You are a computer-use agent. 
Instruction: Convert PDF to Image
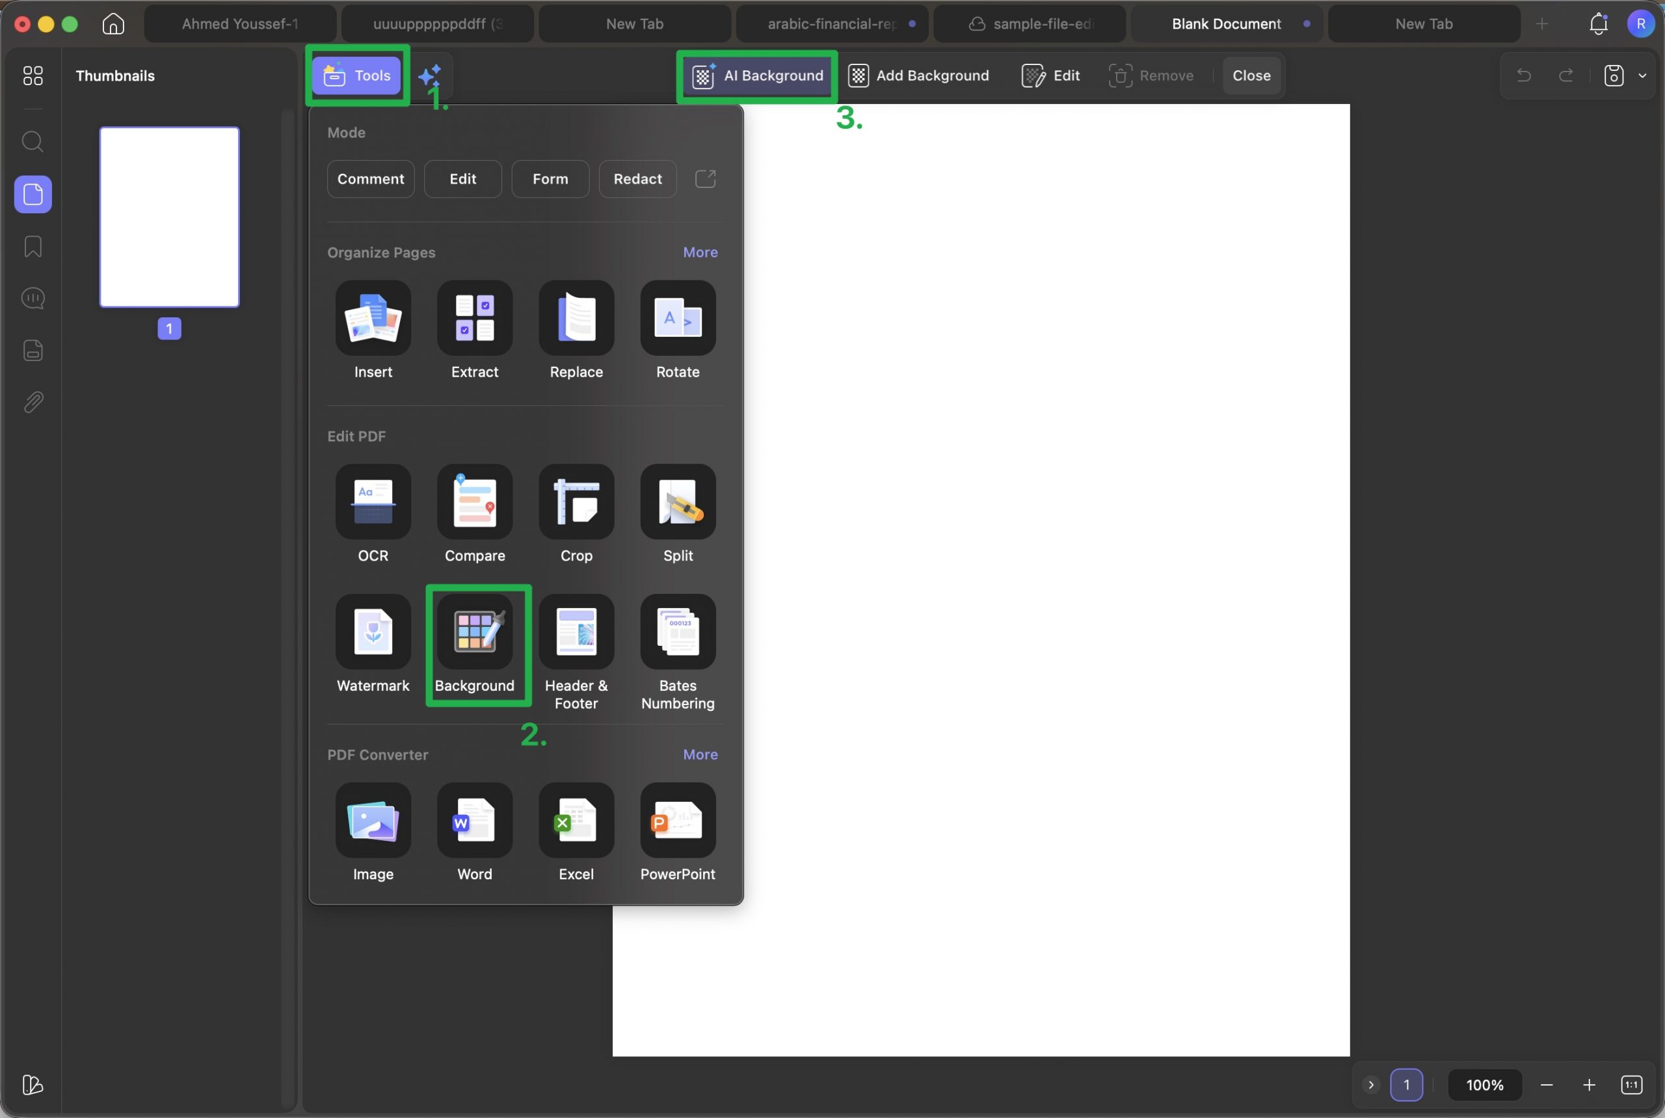[x=373, y=832]
